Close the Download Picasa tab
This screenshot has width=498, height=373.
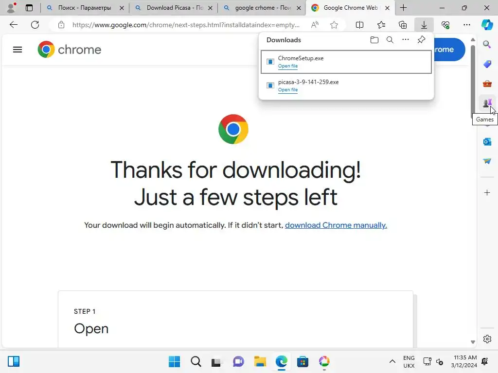[210, 8]
